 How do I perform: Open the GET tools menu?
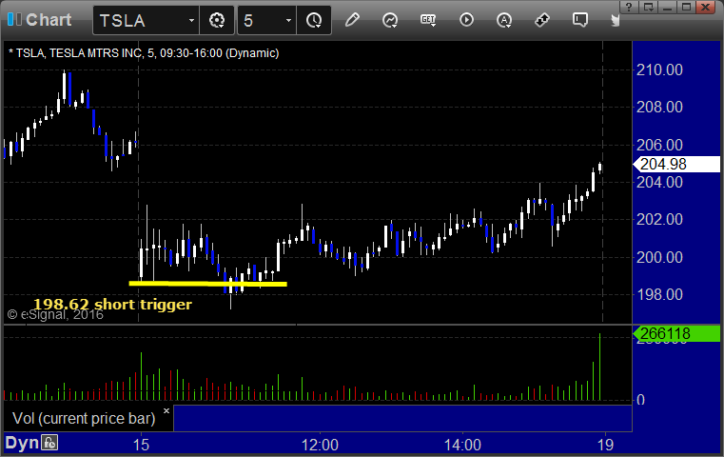click(x=428, y=20)
